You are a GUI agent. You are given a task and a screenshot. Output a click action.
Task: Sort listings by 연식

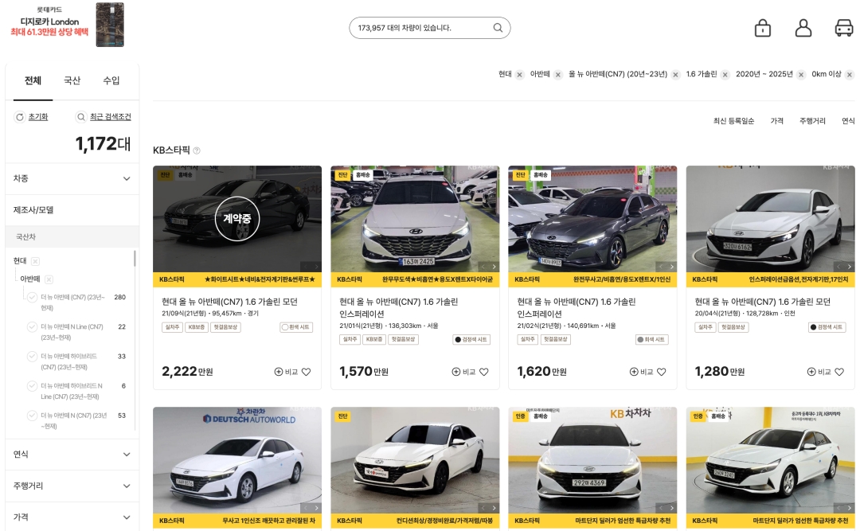click(848, 121)
